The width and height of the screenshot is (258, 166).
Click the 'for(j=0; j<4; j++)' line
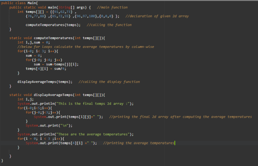(x=44, y=60)
